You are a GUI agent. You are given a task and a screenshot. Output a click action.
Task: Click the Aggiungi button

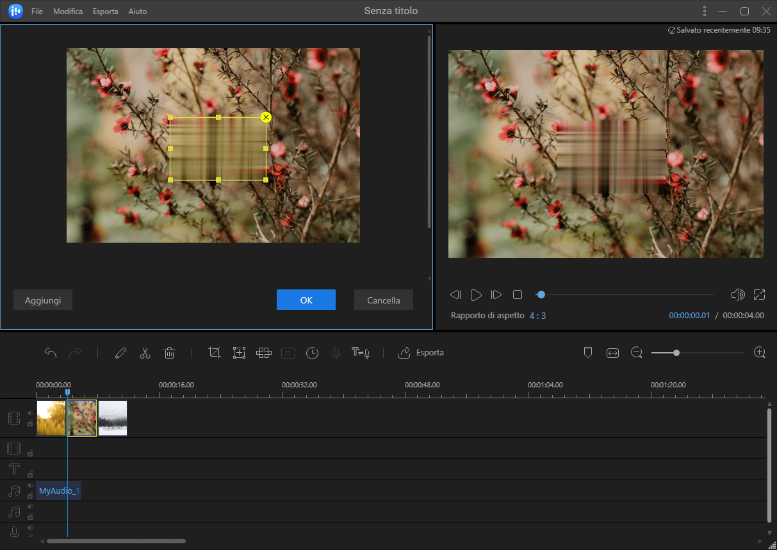point(43,300)
